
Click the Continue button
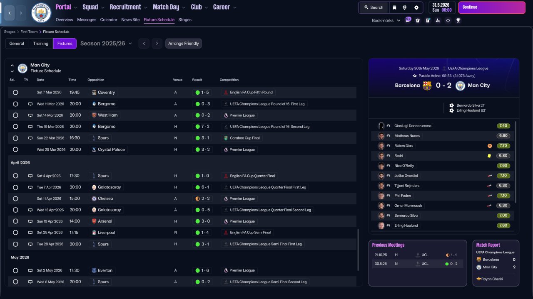coord(492,7)
